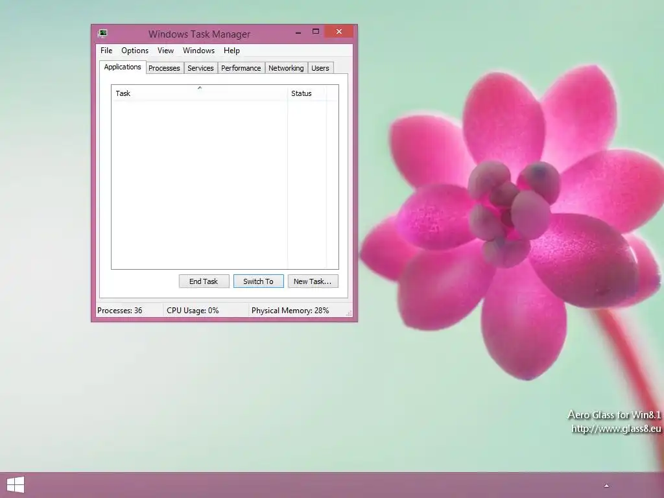Open the Help menu
This screenshot has width=664, height=498.
point(231,51)
